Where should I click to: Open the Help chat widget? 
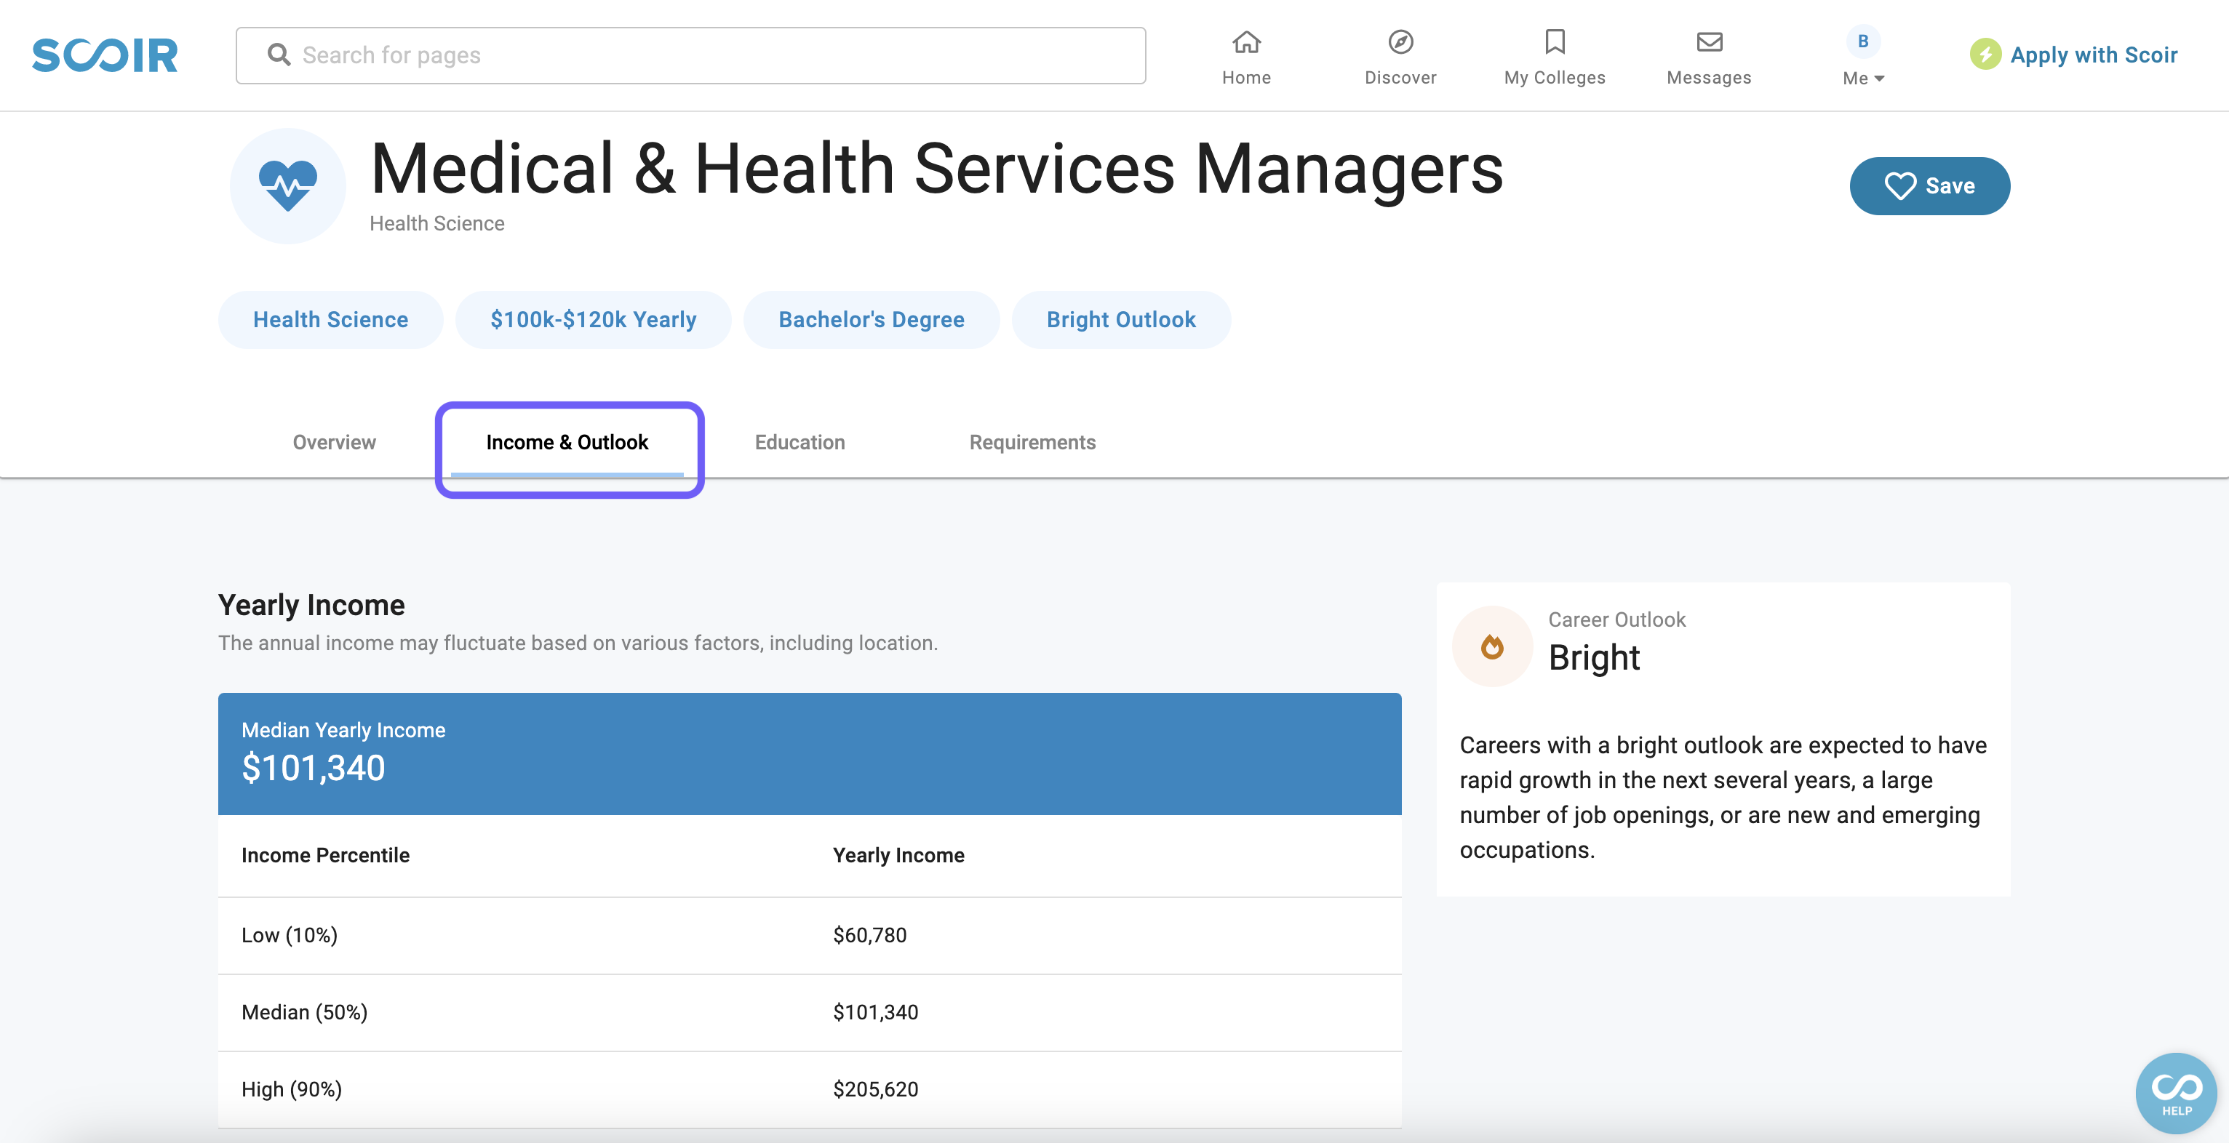point(2176,1093)
